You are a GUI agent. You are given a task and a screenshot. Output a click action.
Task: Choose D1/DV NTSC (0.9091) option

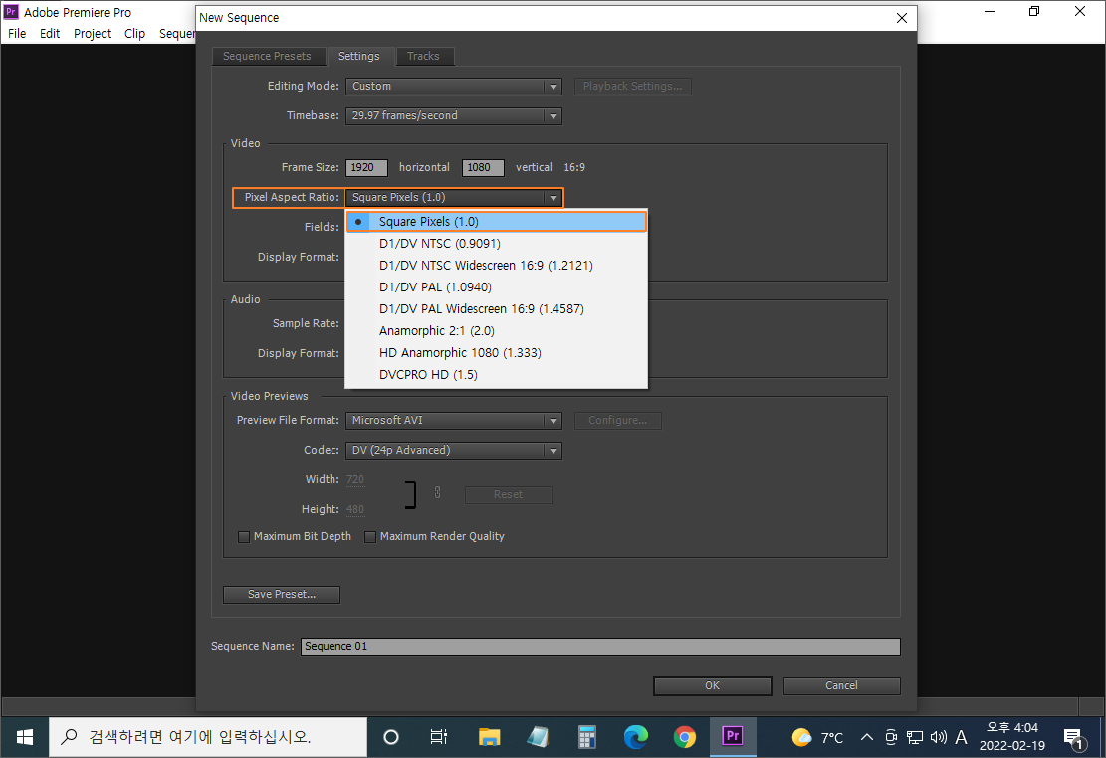(x=497, y=244)
